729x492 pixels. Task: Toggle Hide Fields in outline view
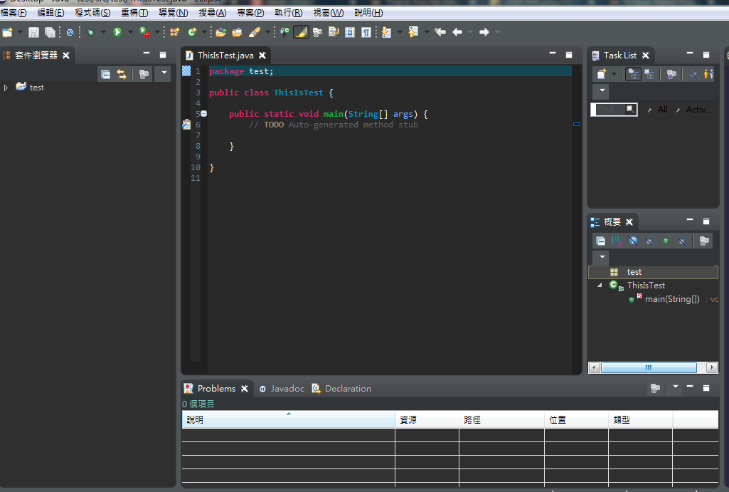(633, 241)
